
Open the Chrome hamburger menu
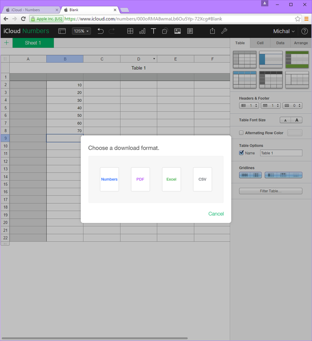pos(307,19)
